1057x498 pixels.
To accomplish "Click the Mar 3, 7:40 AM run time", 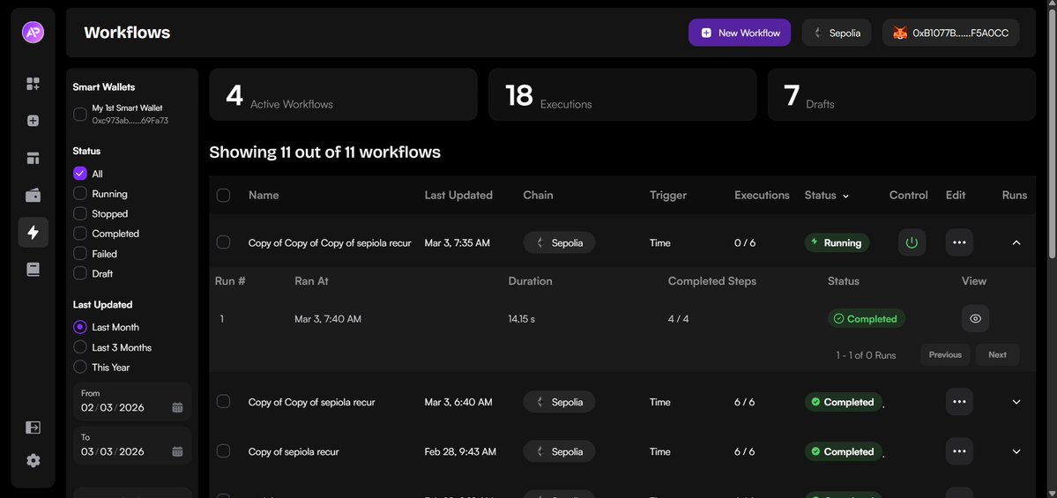I will coord(328,319).
